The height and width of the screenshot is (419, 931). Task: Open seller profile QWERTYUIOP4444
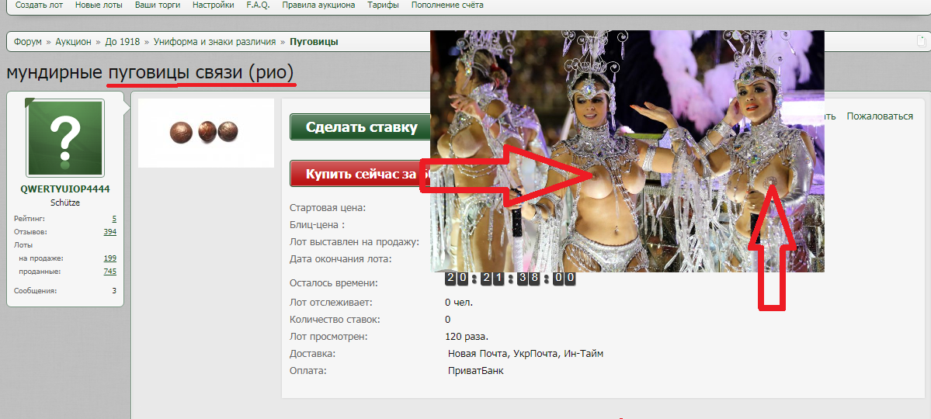[x=65, y=189]
